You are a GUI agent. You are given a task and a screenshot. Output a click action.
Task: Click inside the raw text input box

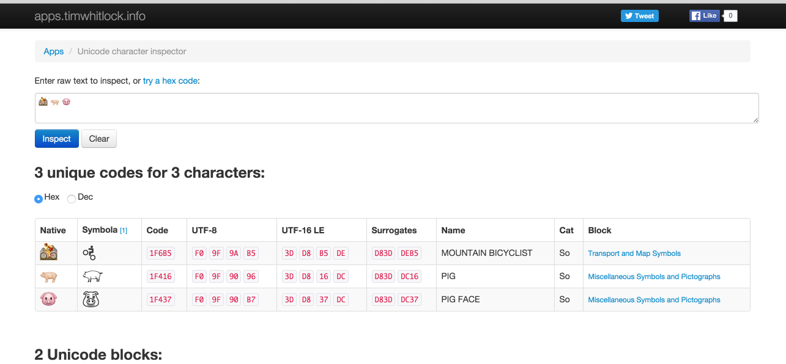click(x=396, y=108)
